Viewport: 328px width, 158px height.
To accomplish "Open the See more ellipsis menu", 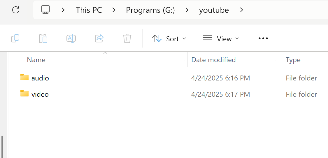I will click(x=263, y=38).
